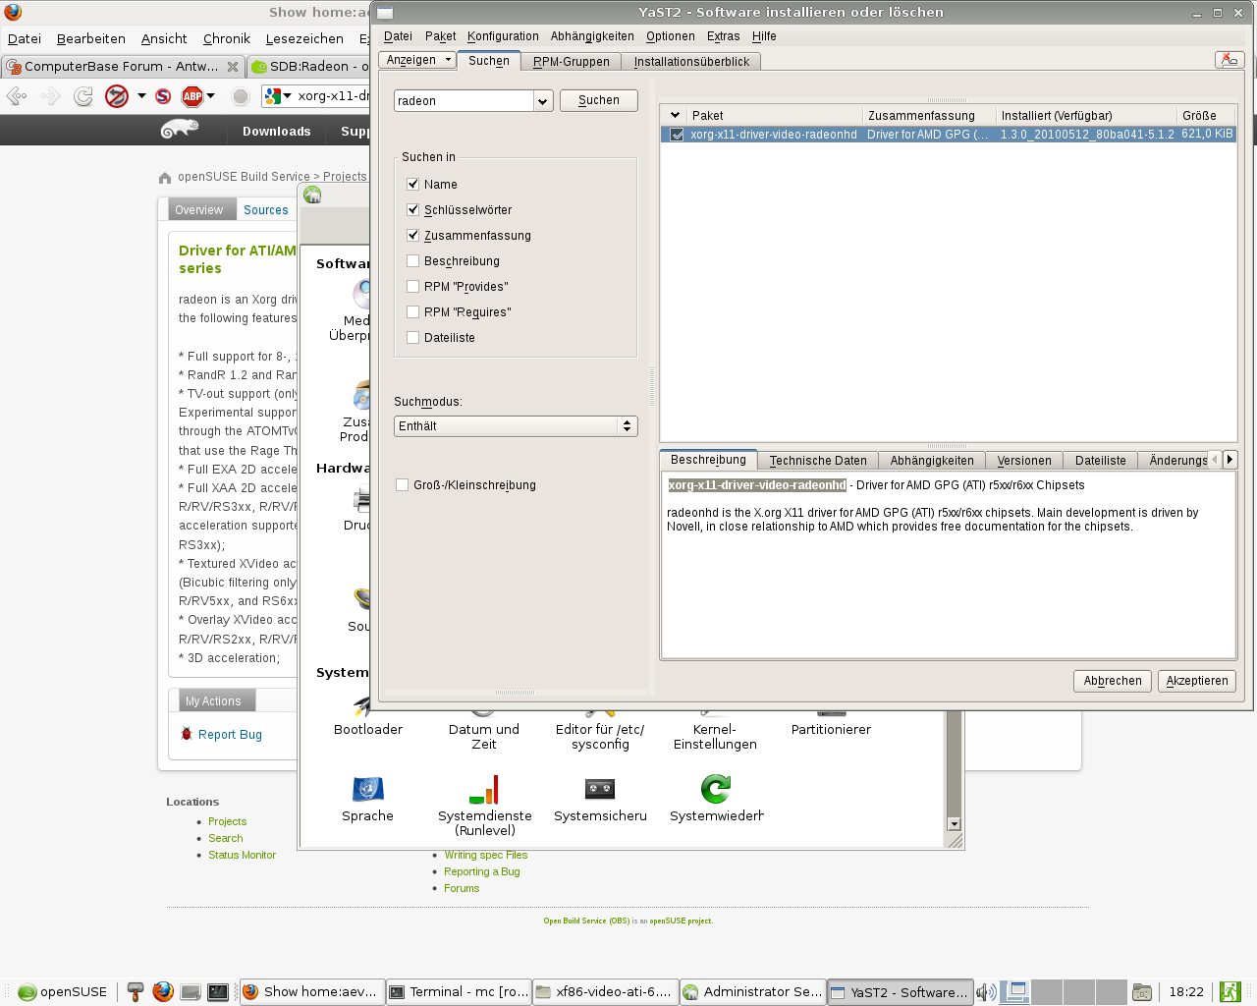This screenshot has height=1006, width=1257.
Task: Open the package table column selector arrow
Action: tap(675, 115)
